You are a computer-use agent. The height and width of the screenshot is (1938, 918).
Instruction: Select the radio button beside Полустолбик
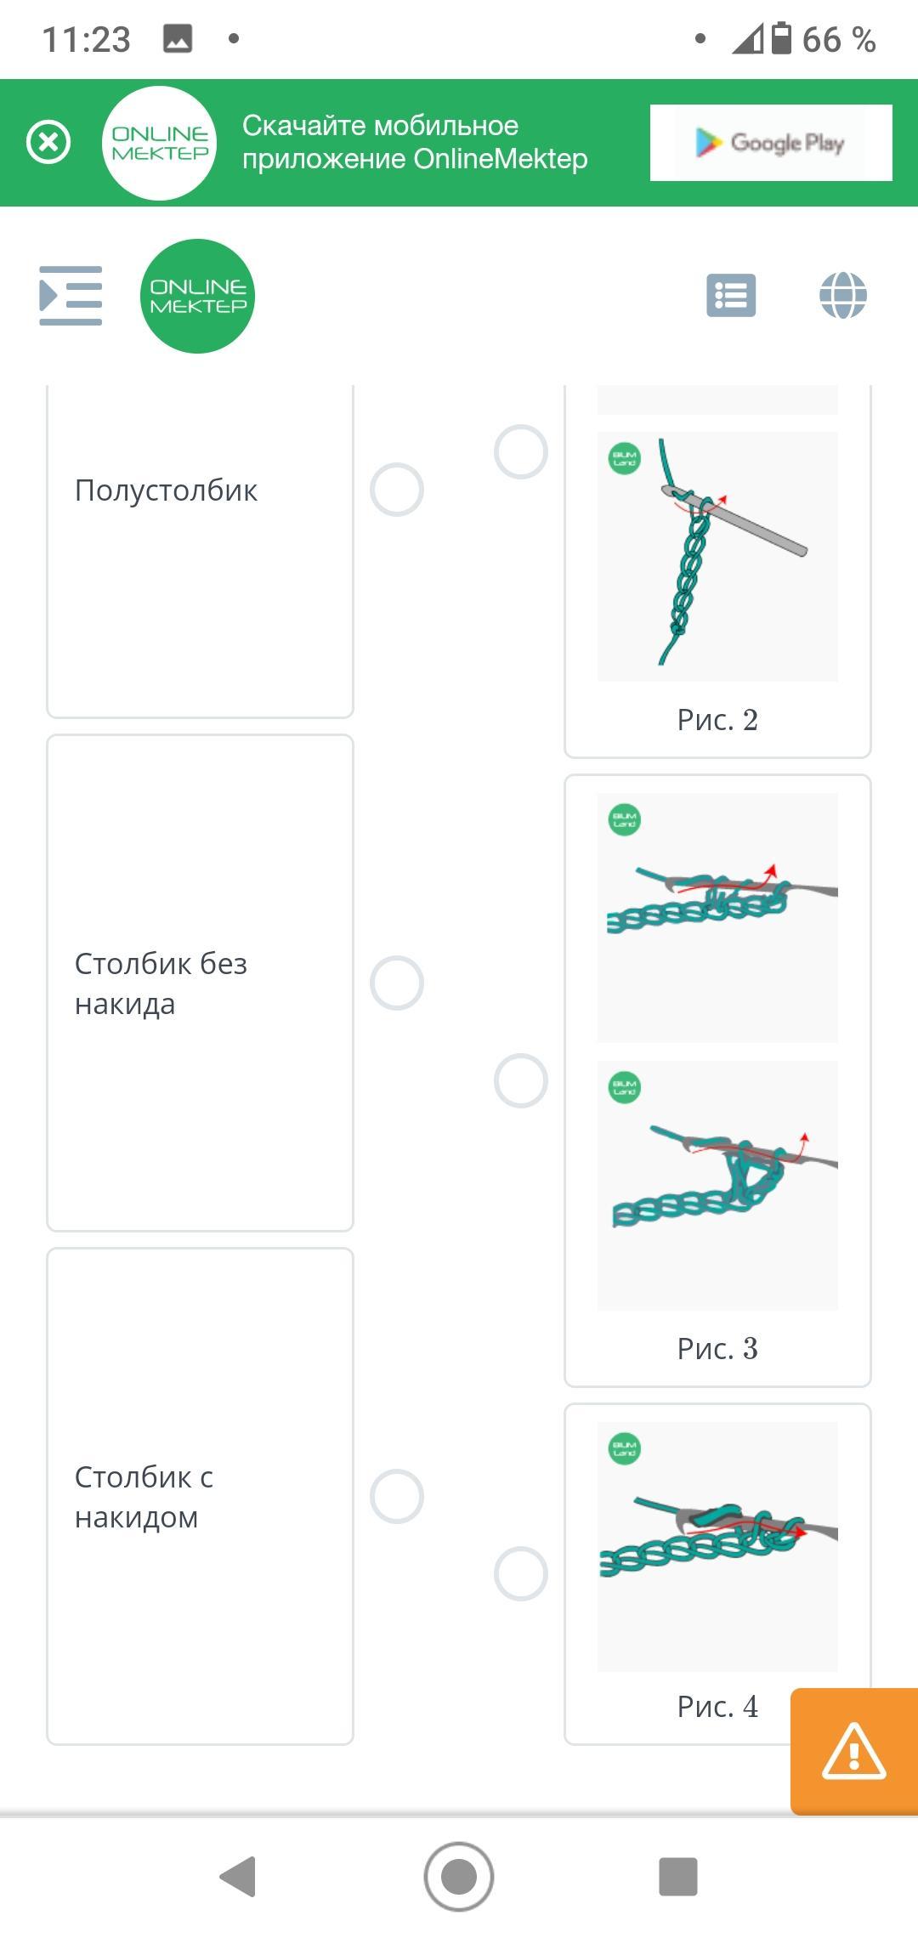396,490
